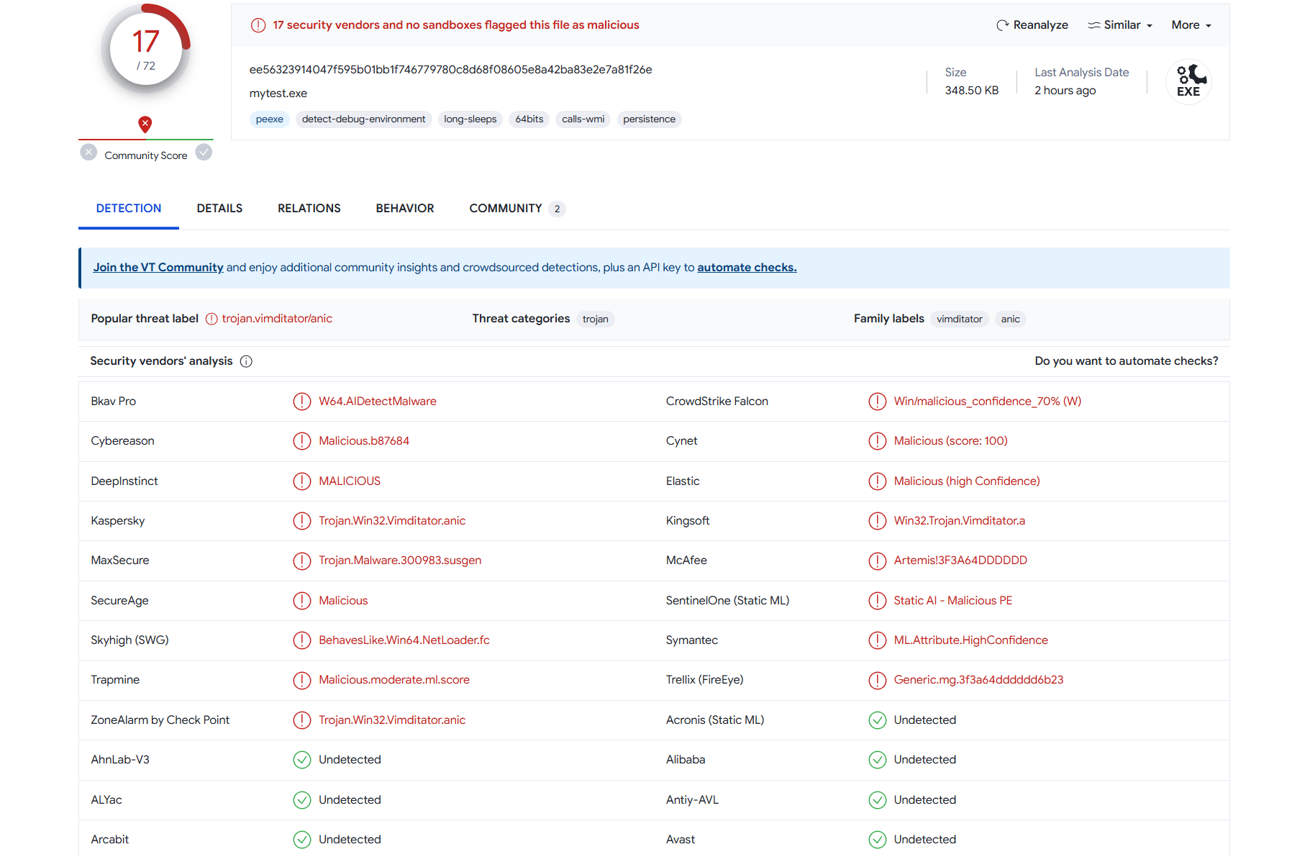Click W64.AIDetectMalware detection result
1292x857 pixels.
378,402
